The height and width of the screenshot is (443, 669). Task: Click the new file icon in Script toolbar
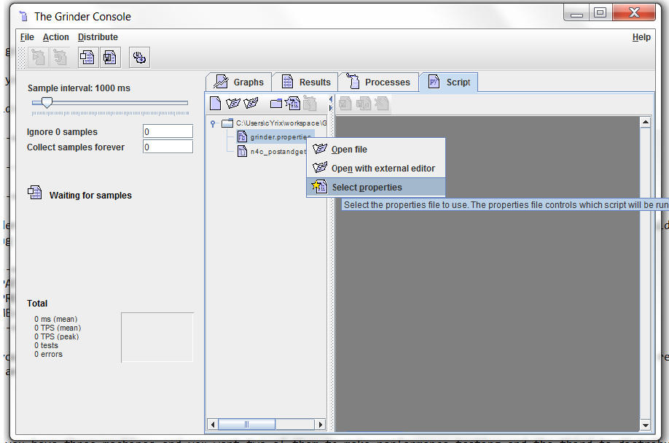(x=215, y=104)
